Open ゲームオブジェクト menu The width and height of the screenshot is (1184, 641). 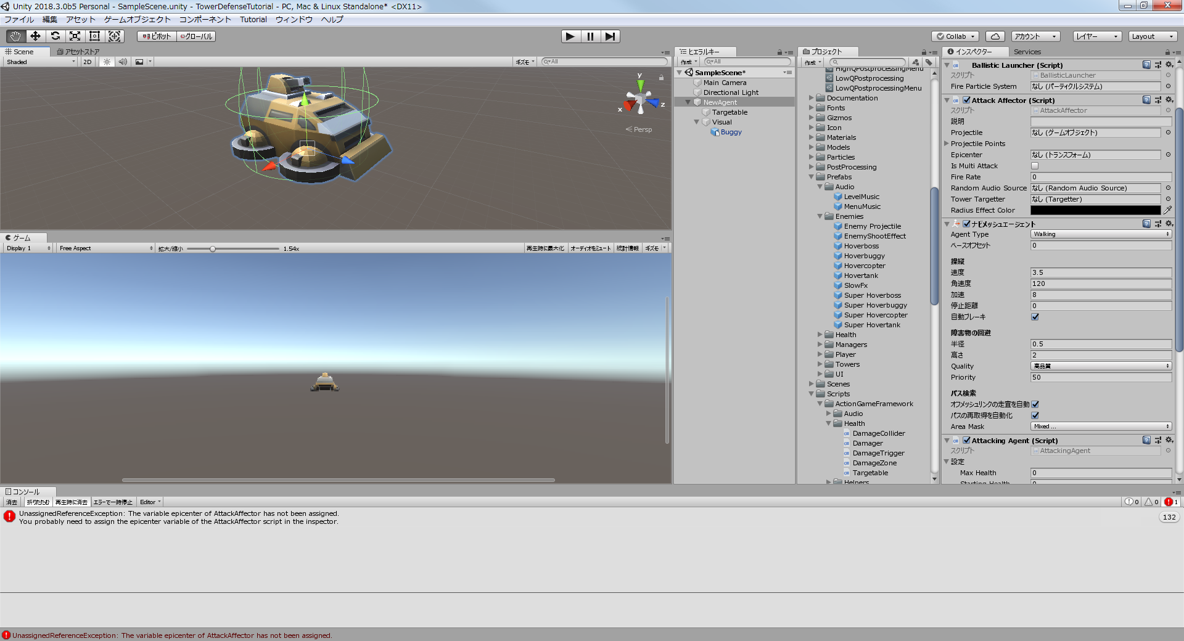point(137,20)
